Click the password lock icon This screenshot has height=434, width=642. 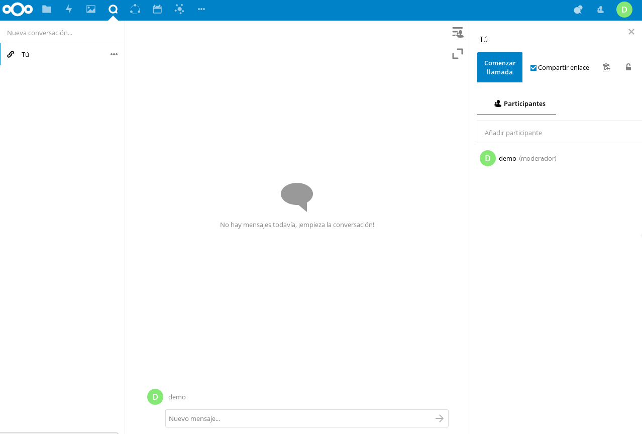628,67
